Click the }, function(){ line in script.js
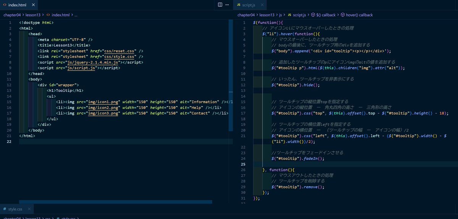Viewport: 458px width, 219px height. (x=279, y=170)
